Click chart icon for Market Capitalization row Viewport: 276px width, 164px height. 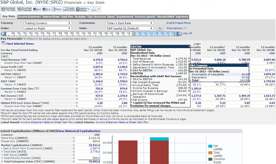pyautogui.click(x=74, y=145)
